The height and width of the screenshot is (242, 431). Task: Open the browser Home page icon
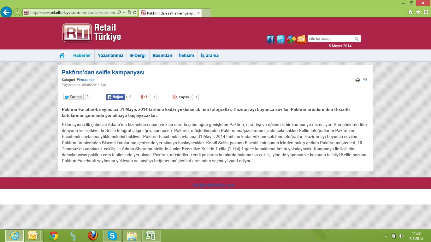(x=410, y=12)
